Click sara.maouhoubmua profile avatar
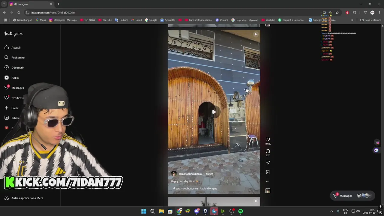This screenshot has width=384, height=216. point(174,174)
